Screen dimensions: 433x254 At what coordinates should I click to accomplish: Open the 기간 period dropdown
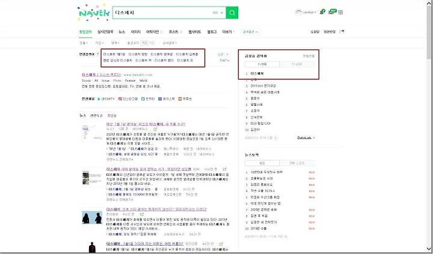(99, 43)
